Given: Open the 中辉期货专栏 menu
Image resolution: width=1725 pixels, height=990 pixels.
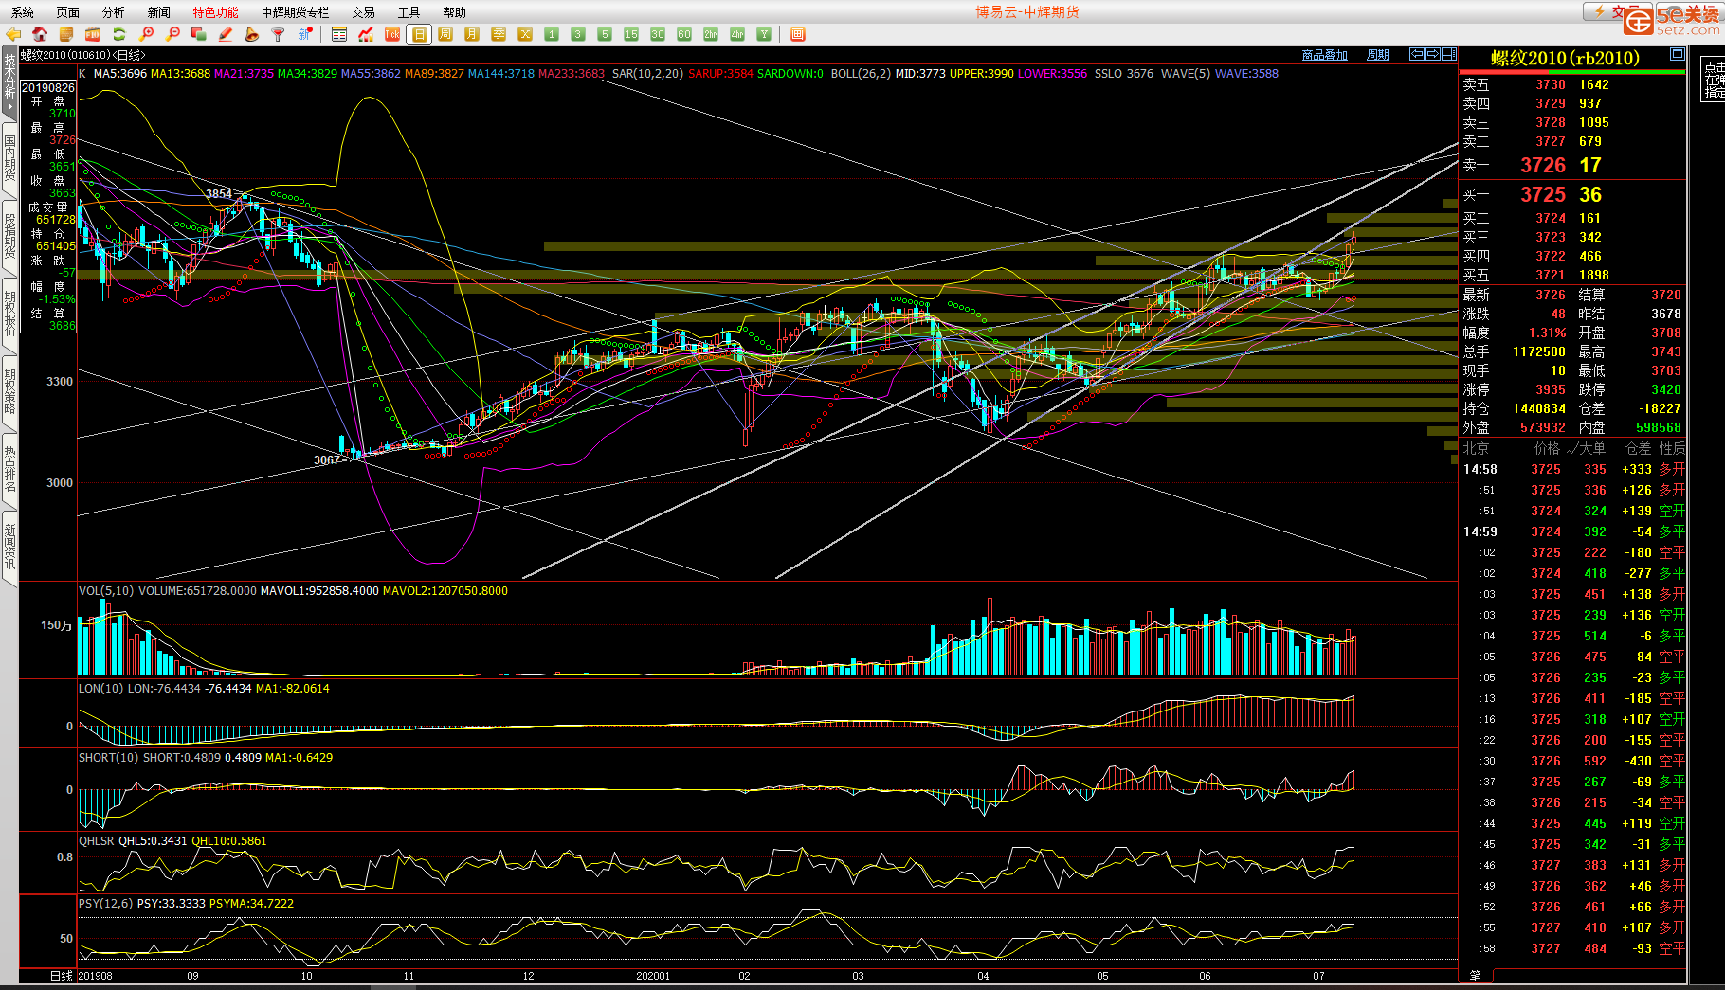Looking at the screenshot, I should click(296, 12).
